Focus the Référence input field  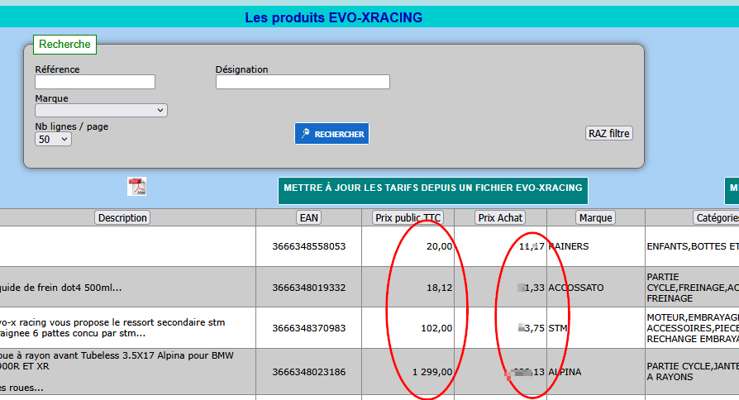click(x=95, y=82)
